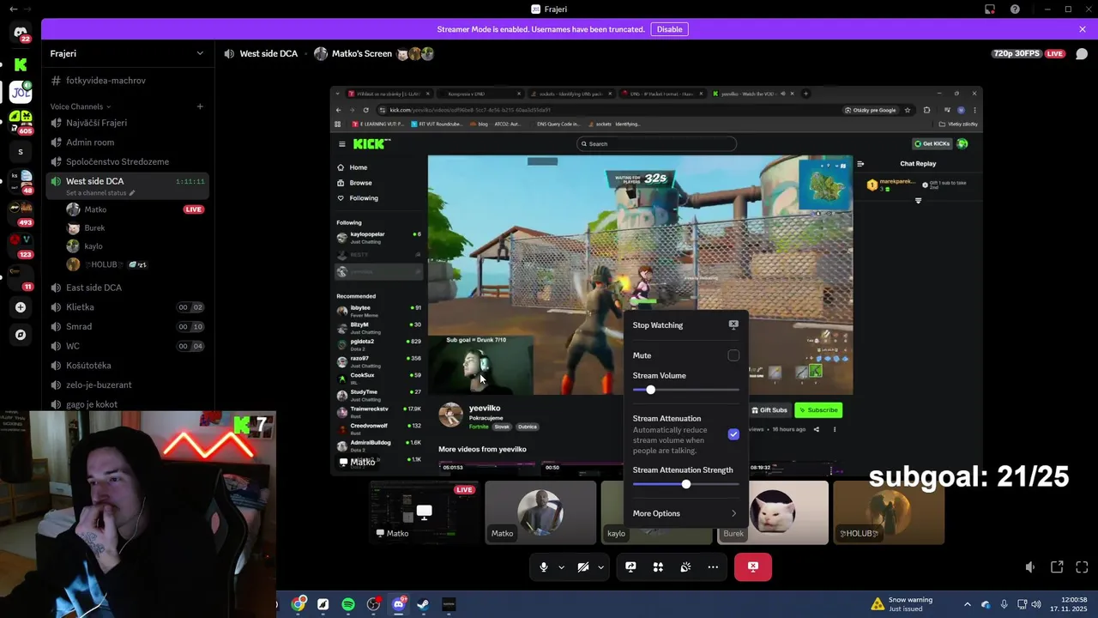This screenshot has height=618, width=1098.
Task: Pop out the stream window
Action: 1057,567
